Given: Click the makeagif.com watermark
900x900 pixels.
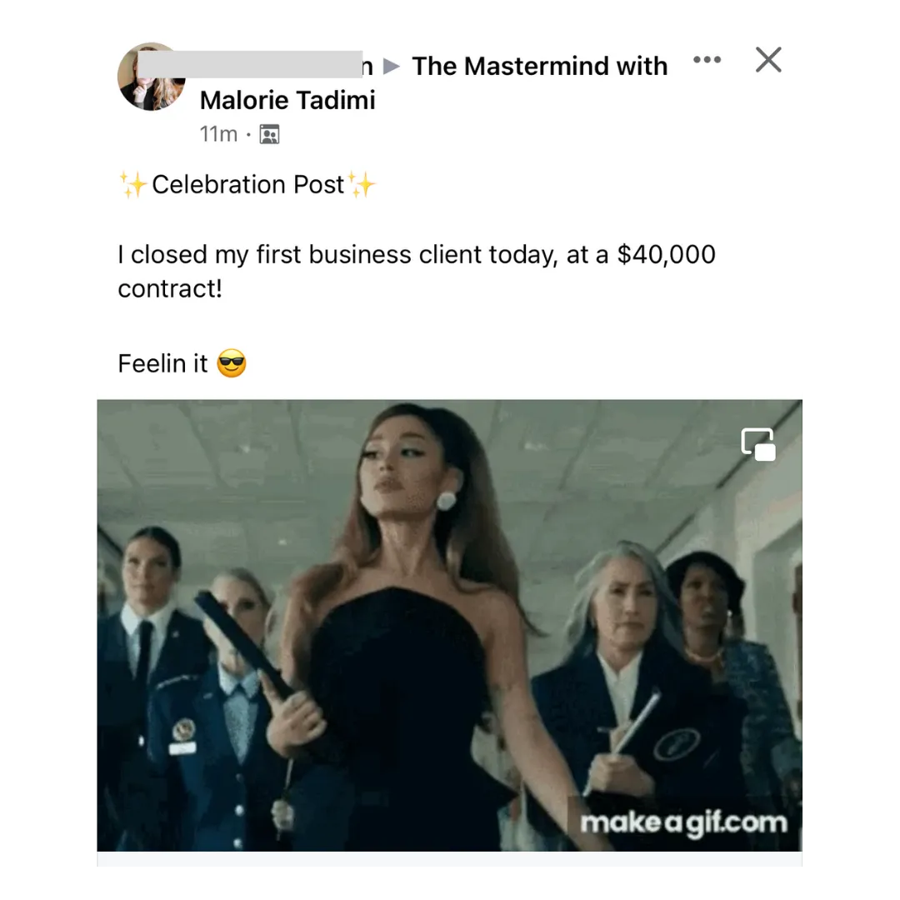Looking at the screenshot, I should click(x=683, y=822).
